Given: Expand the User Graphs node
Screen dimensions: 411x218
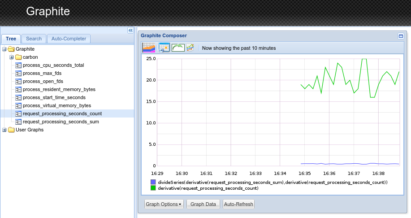Looking at the screenshot, I should pyautogui.click(x=4, y=130).
